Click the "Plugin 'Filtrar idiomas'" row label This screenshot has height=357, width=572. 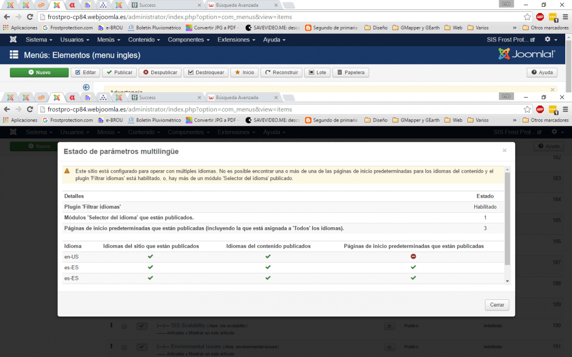coord(92,207)
